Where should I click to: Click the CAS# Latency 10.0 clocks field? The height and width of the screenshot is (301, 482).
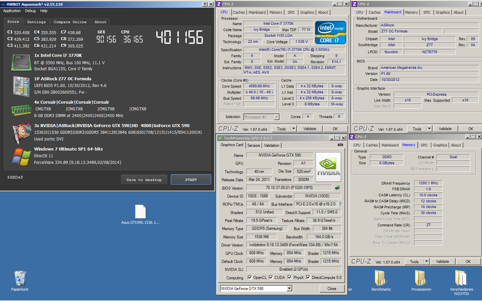pos(428,195)
